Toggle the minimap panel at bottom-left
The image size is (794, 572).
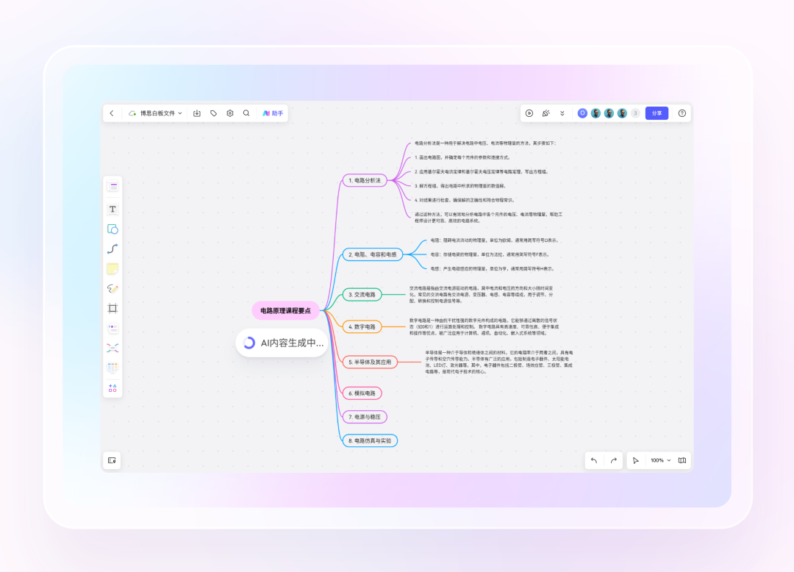pyautogui.click(x=112, y=460)
